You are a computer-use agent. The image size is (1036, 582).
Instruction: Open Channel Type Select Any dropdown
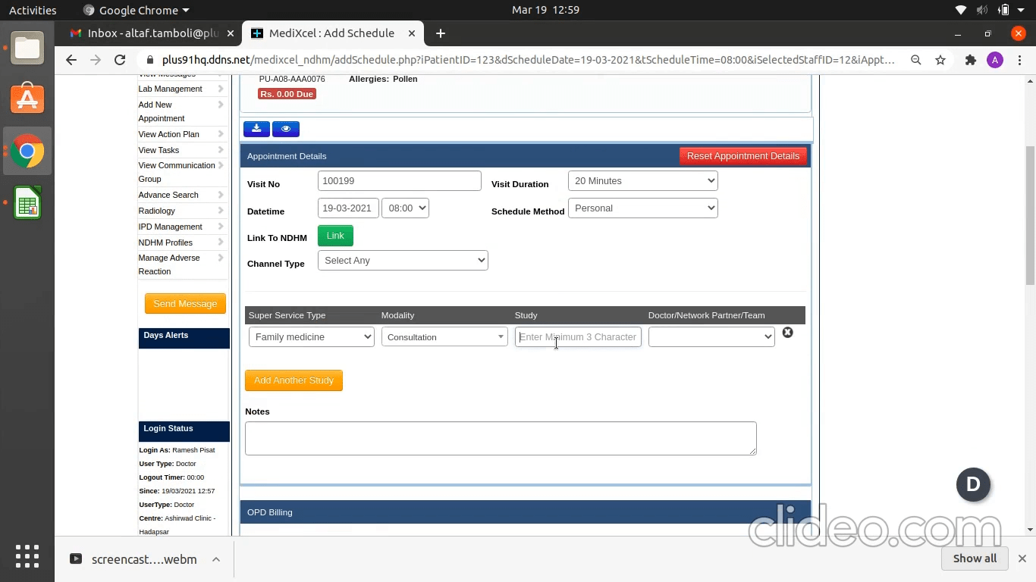[x=403, y=261]
